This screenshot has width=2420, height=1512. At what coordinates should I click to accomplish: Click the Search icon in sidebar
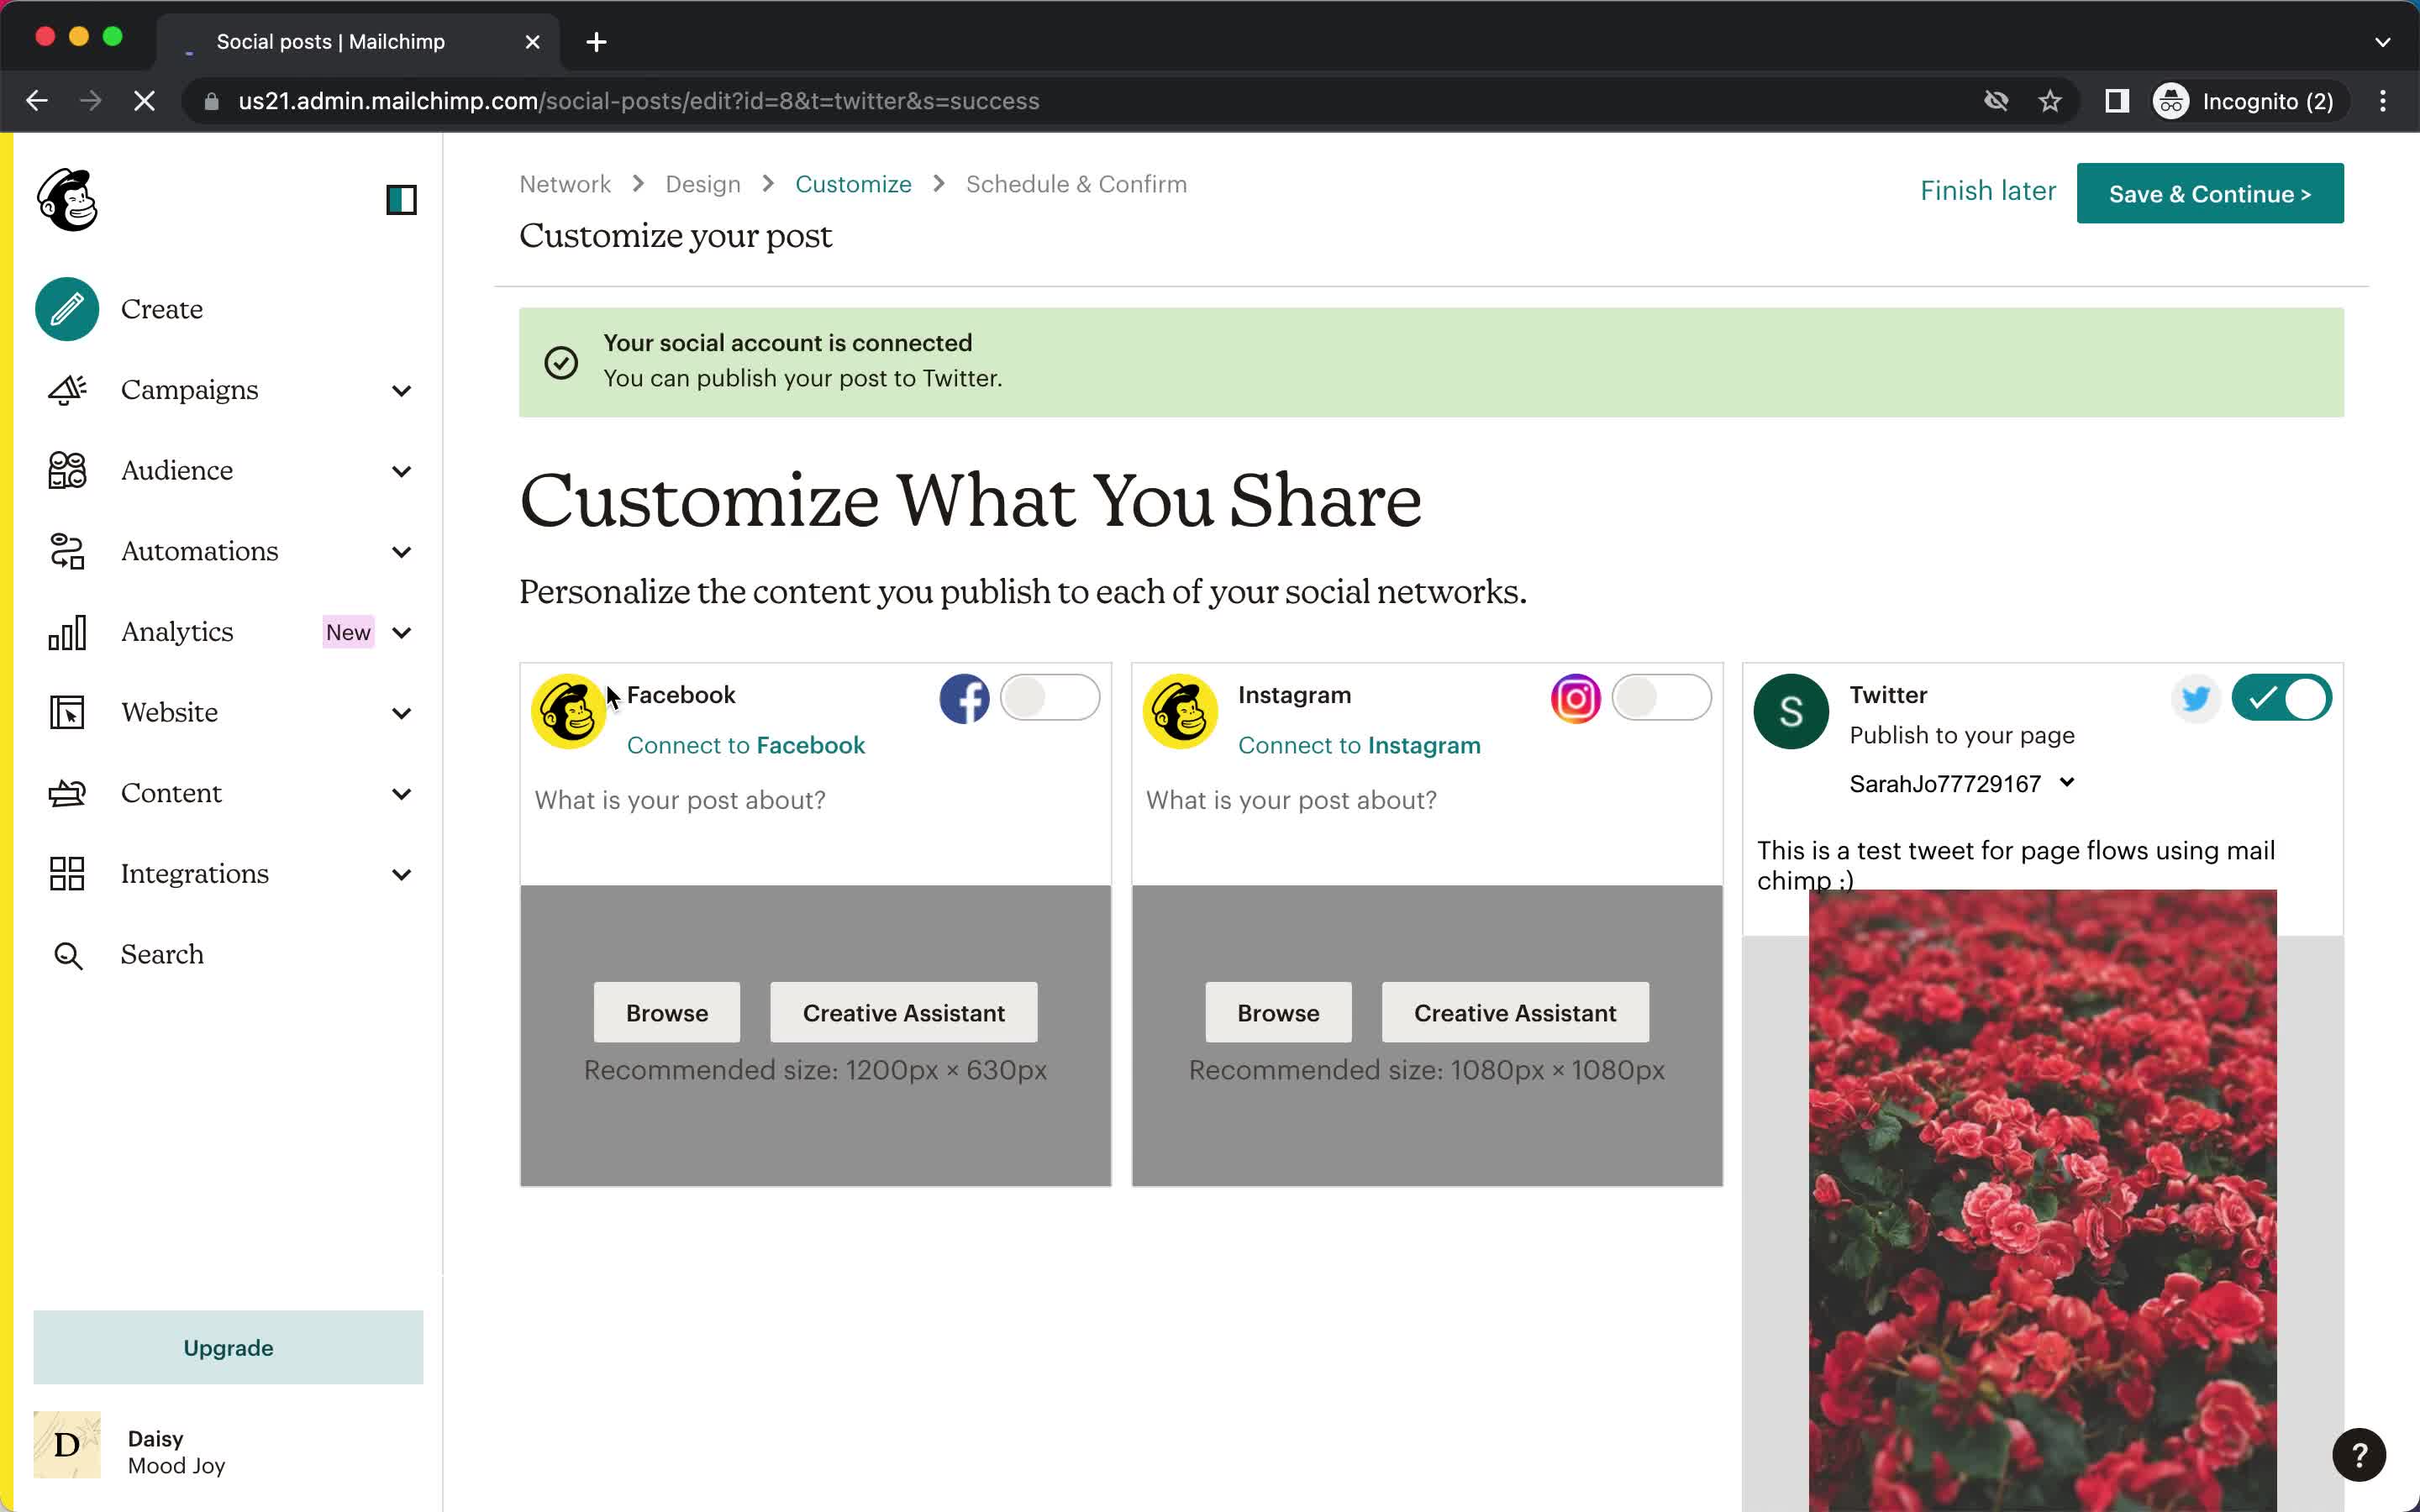[65, 953]
